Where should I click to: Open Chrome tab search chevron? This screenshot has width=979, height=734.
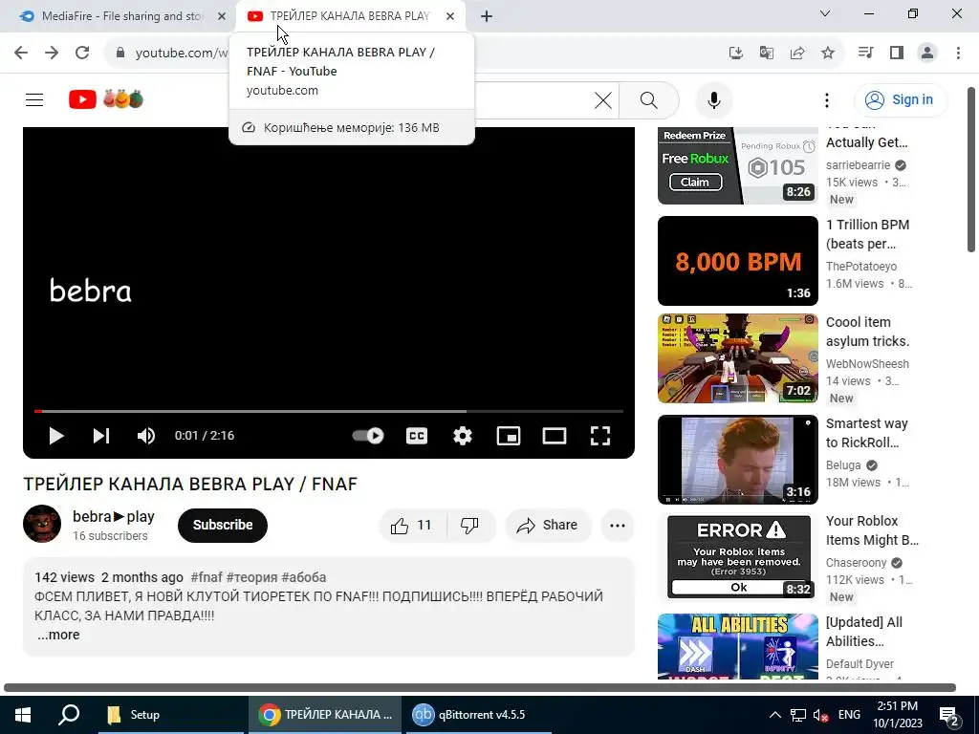tap(825, 13)
